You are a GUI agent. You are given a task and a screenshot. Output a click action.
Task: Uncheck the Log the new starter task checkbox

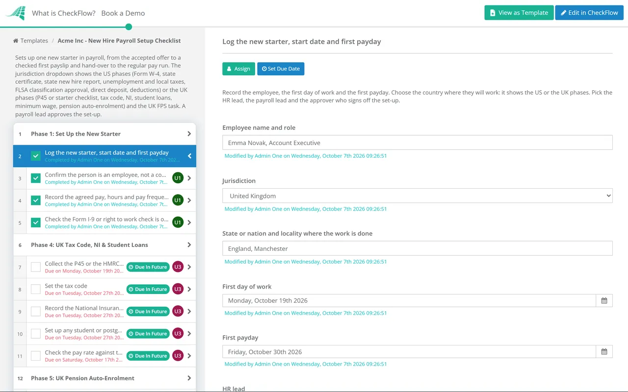point(36,156)
